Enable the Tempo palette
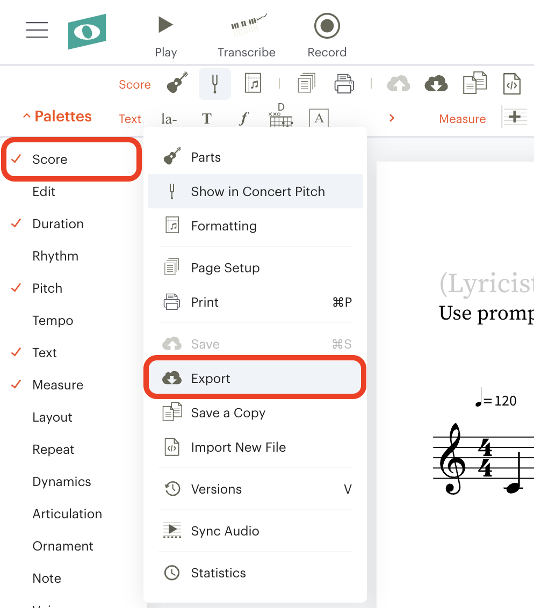This screenshot has height=608, width=534. point(53,321)
